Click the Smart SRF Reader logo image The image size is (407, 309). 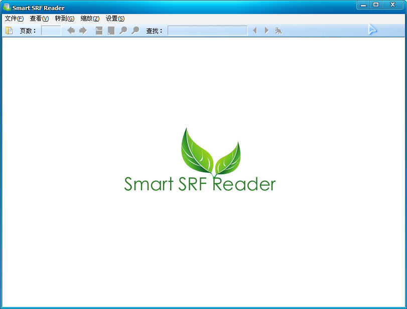coord(200,160)
